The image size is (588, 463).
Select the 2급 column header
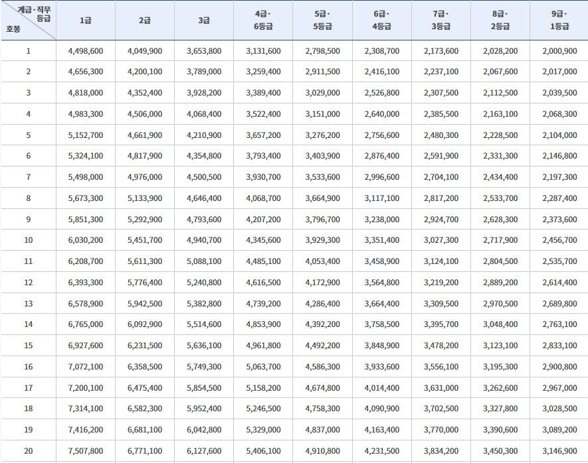(144, 20)
